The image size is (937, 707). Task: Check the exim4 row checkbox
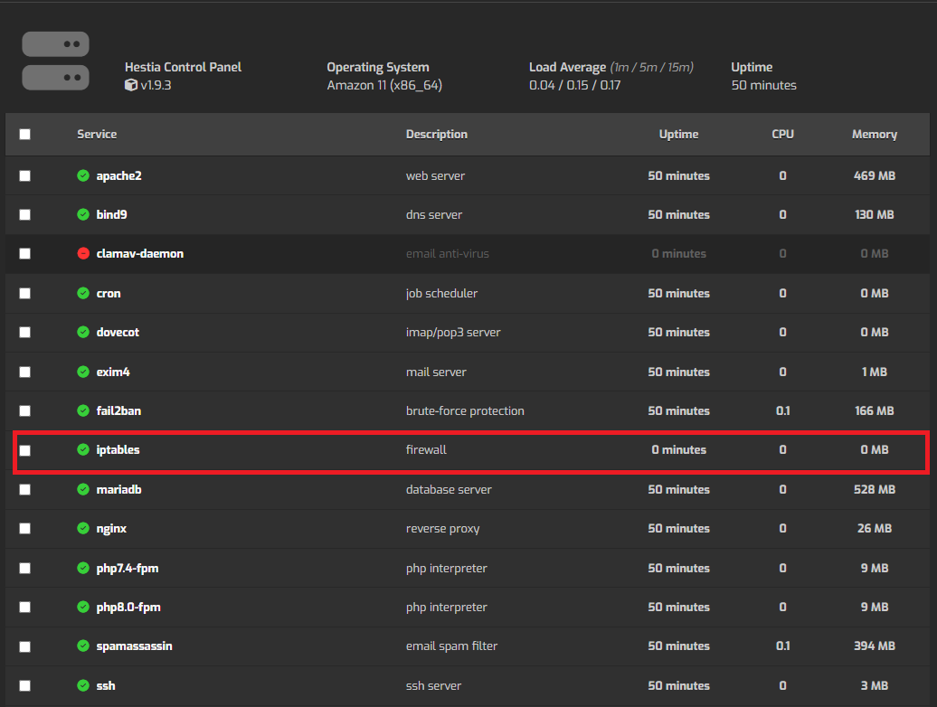[24, 372]
